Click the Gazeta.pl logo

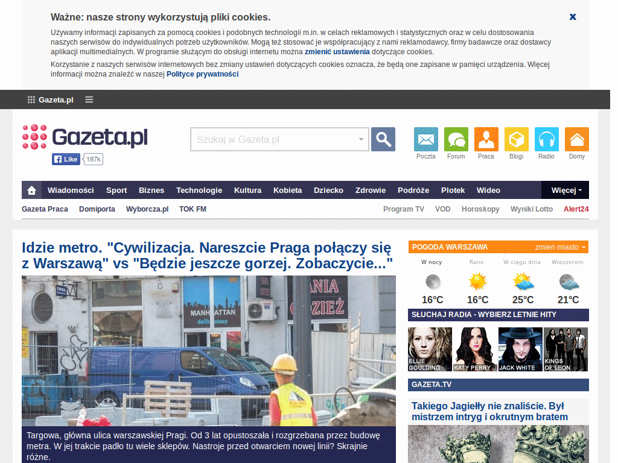(85, 137)
